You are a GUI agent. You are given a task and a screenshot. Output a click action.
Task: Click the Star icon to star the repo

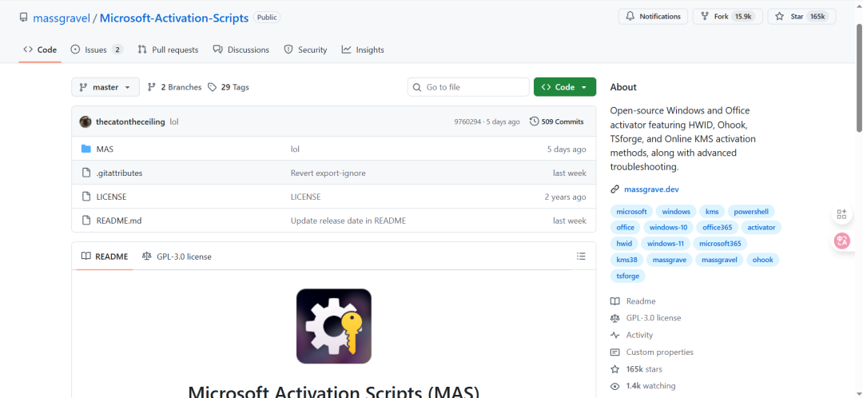coord(779,17)
